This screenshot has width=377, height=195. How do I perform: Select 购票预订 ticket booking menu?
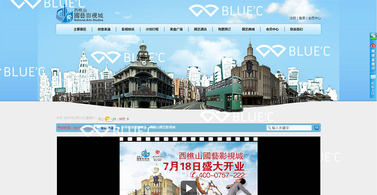pos(224,29)
